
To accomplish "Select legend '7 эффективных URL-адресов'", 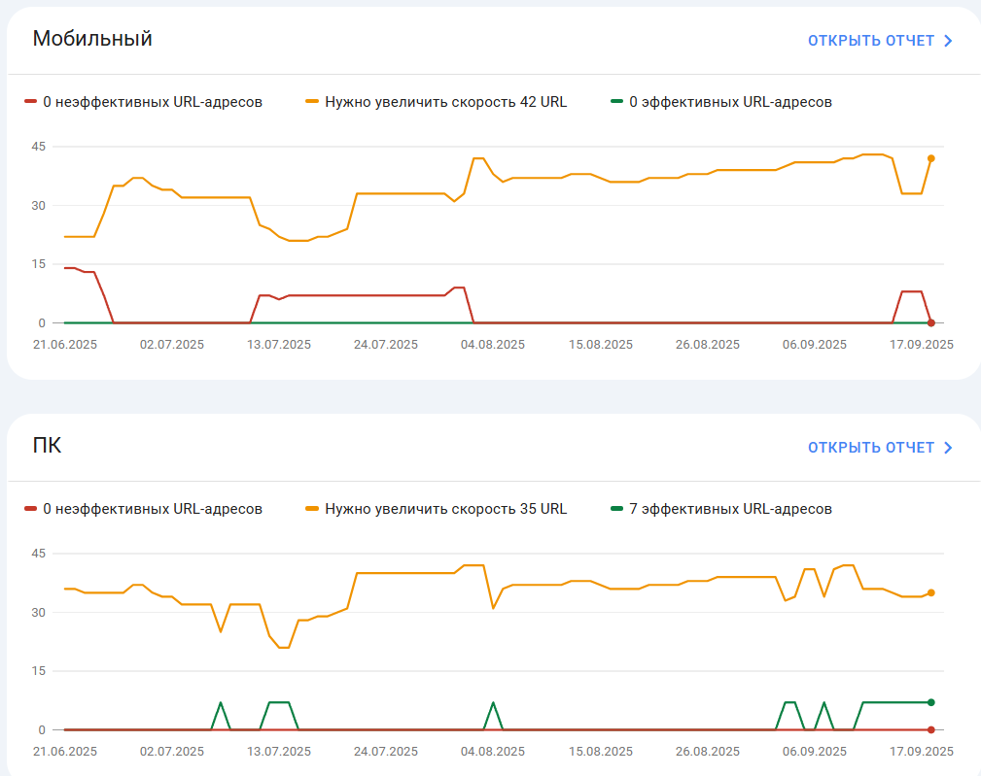I will [x=720, y=509].
